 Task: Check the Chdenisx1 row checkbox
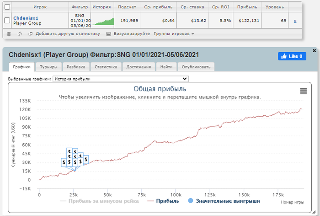7,20
